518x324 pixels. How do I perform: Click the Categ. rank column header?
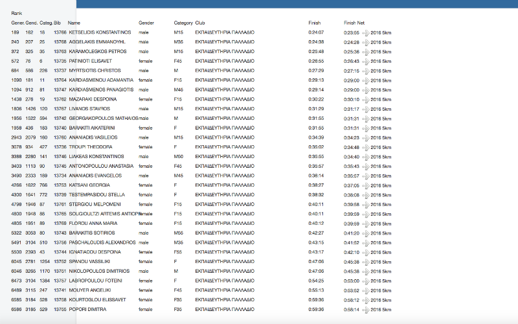[x=46, y=23]
